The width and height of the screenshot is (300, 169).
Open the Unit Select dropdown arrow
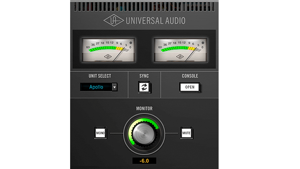pyautogui.click(x=115, y=87)
